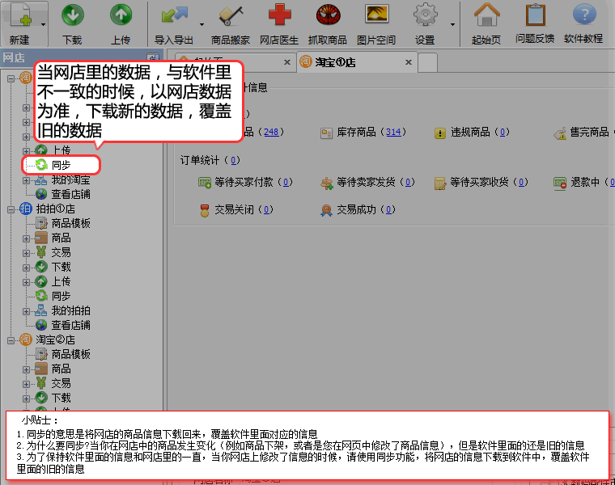Click the 查看店铺 globe icon under 拍拍①店
This screenshot has height=485, width=615.
pyautogui.click(x=41, y=325)
